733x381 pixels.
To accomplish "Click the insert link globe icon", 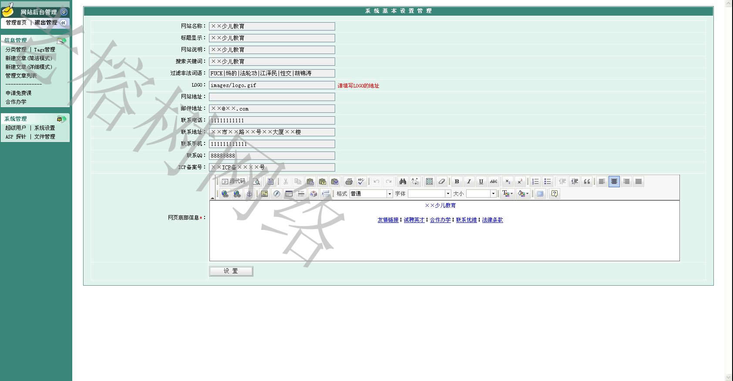I will pos(225,194).
